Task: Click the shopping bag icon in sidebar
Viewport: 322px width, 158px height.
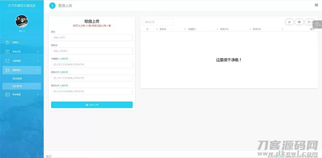Action: pos(7,61)
